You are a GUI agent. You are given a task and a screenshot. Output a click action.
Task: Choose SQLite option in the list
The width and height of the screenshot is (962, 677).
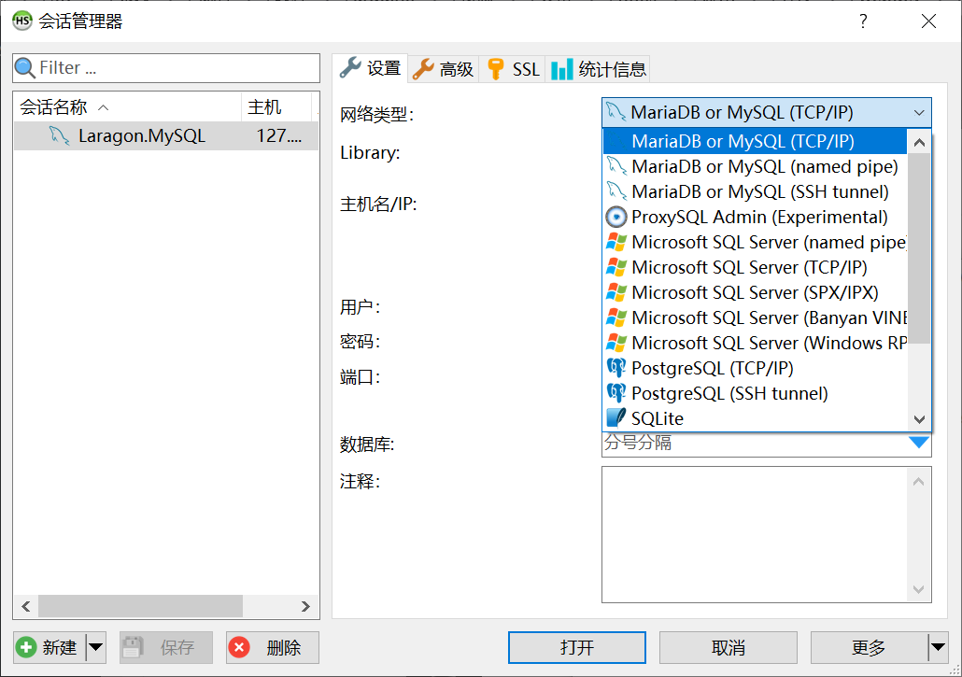point(756,418)
